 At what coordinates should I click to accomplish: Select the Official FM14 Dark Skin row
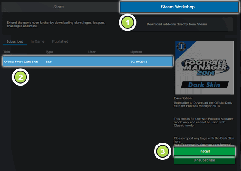point(88,61)
